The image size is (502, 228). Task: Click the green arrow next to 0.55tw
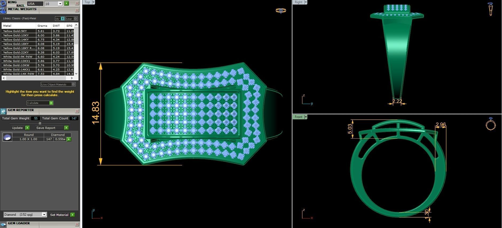click(69, 139)
